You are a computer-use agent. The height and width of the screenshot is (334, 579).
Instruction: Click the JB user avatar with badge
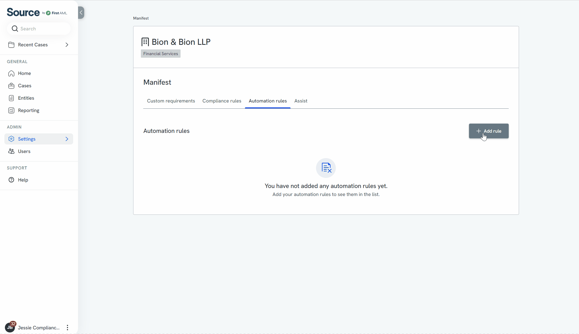pyautogui.click(x=10, y=327)
